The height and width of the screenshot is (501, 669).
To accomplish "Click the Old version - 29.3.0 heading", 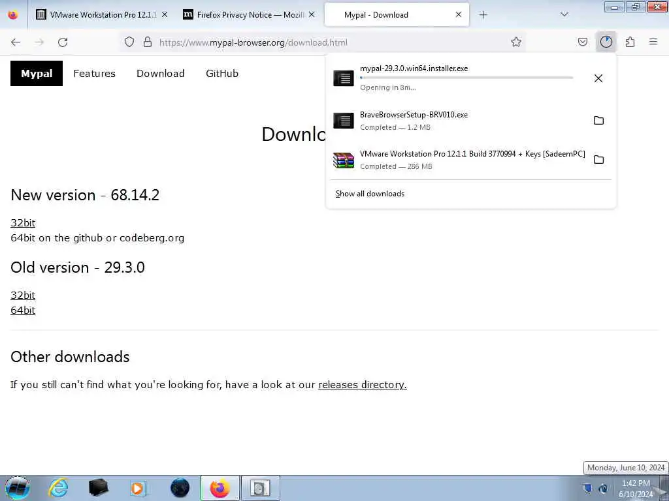I will (78, 267).
